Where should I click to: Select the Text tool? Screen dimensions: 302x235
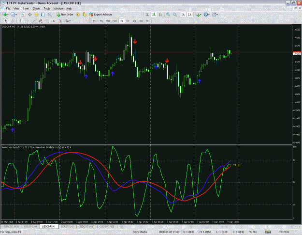(x=54, y=21)
